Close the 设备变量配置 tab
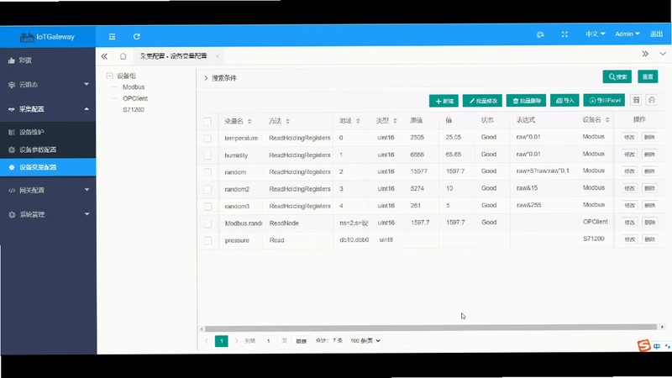 [x=218, y=56]
